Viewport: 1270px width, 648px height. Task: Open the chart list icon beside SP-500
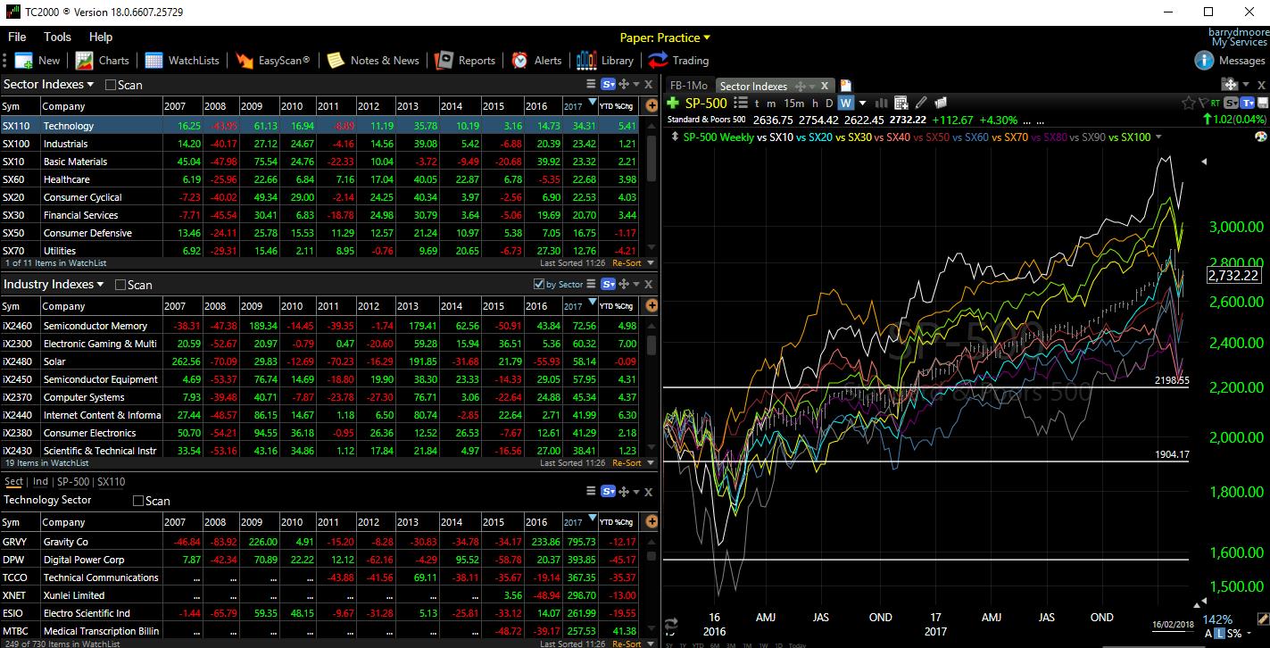point(741,103)
